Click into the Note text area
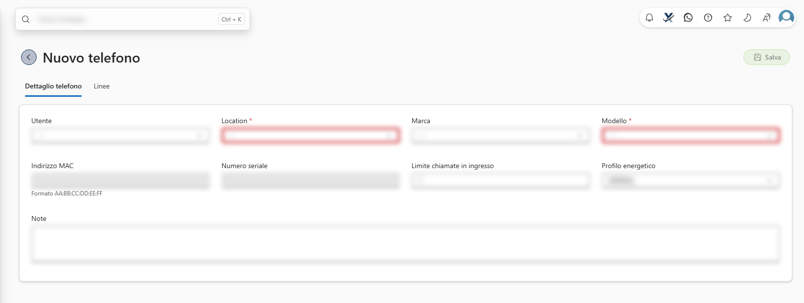Viewport: 804px width, 303px height. 406,244
